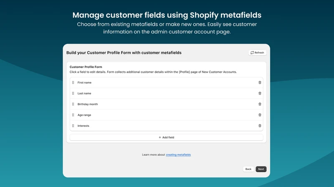334x187 pixels.
Task: Delete the Birthday month field
Action: (x=260, y=104)
